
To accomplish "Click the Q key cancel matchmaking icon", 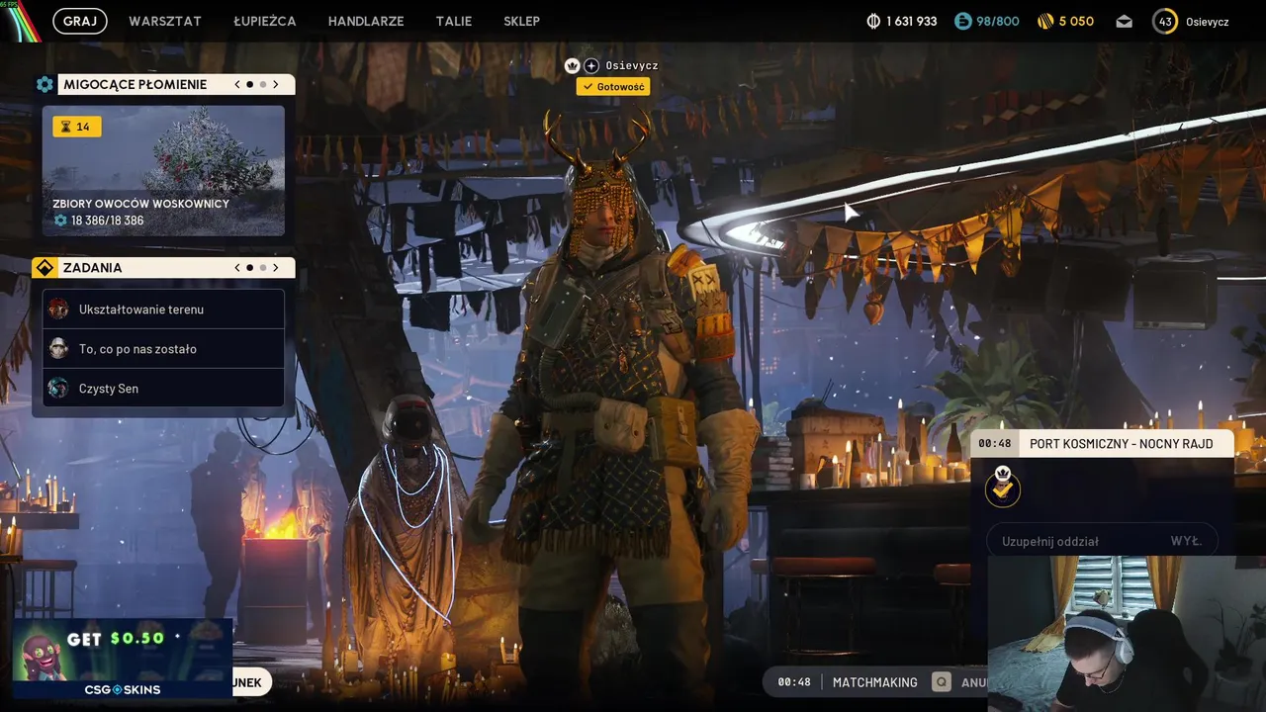I will point(942,682).
